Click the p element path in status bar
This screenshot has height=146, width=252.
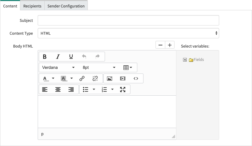point(42,134)
